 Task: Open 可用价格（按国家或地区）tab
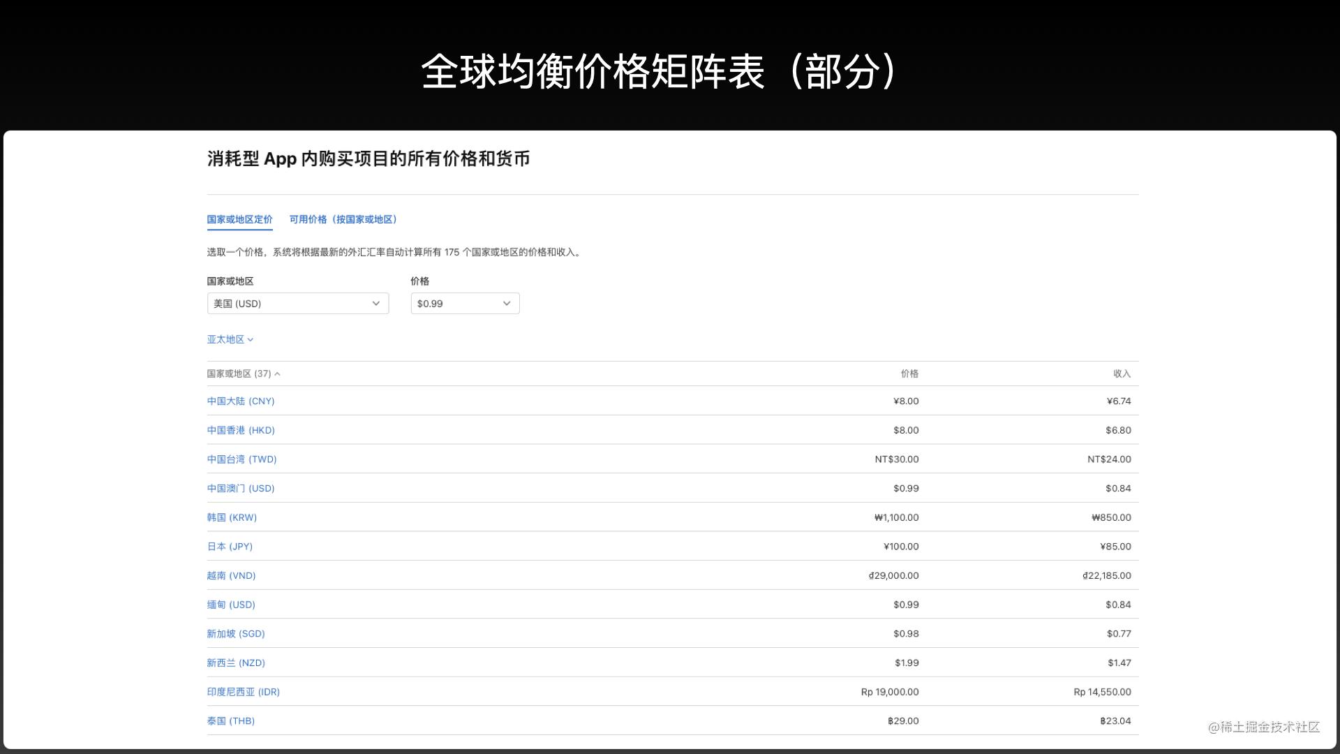pos(343,219)
